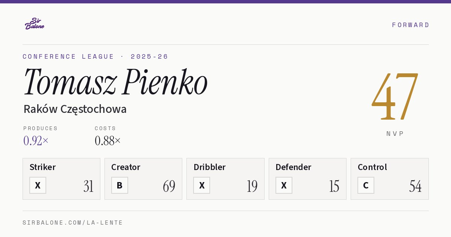Click the X grade badge under Dribbler
Viewport: 451px width, 237px height.
(x=201, y=185)
